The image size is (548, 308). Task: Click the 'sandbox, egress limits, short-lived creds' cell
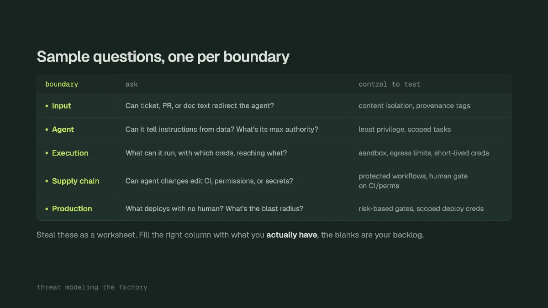click(424, 153)
